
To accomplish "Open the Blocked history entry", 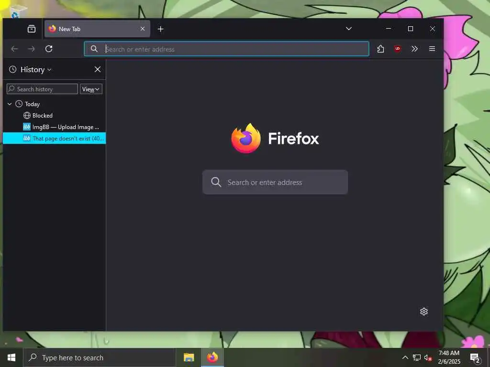I will (x=55, y=116).
